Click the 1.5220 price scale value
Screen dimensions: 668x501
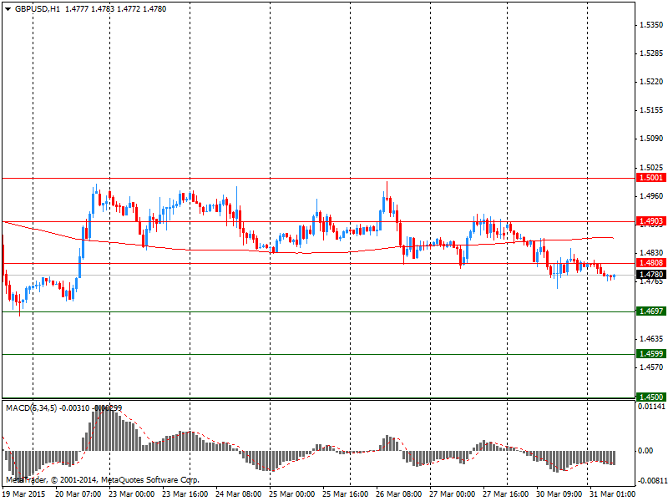[651, 81]
